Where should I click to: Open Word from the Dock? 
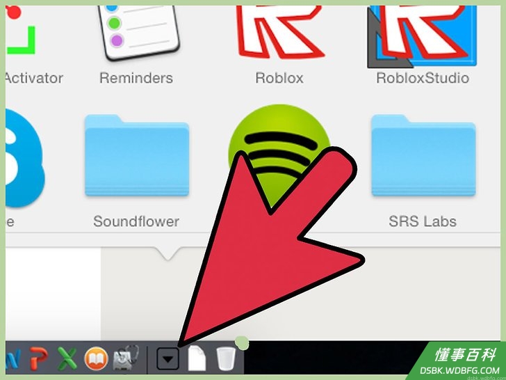(x=13, y=358)
